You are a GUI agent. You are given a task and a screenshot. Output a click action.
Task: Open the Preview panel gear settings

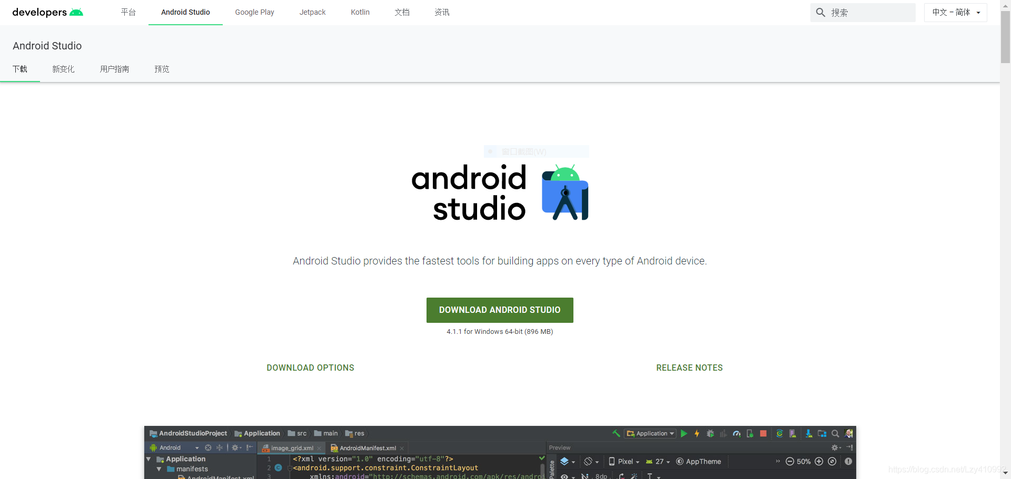click(x=836, y=448)
